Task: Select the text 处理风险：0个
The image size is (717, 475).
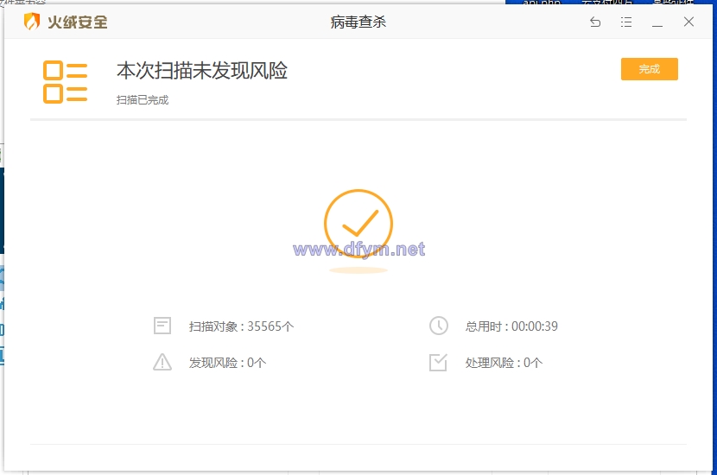Action: pos(504,363)
